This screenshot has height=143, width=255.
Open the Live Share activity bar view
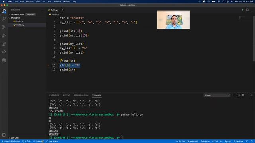4,52
